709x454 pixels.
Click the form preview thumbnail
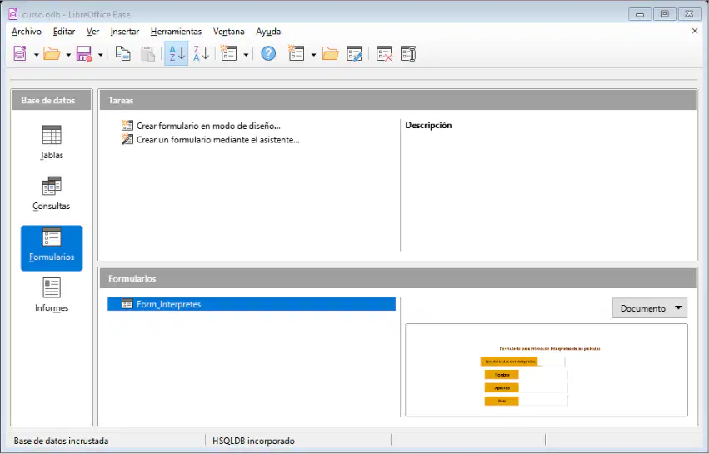pyautogui.click(x=547, y=370)
